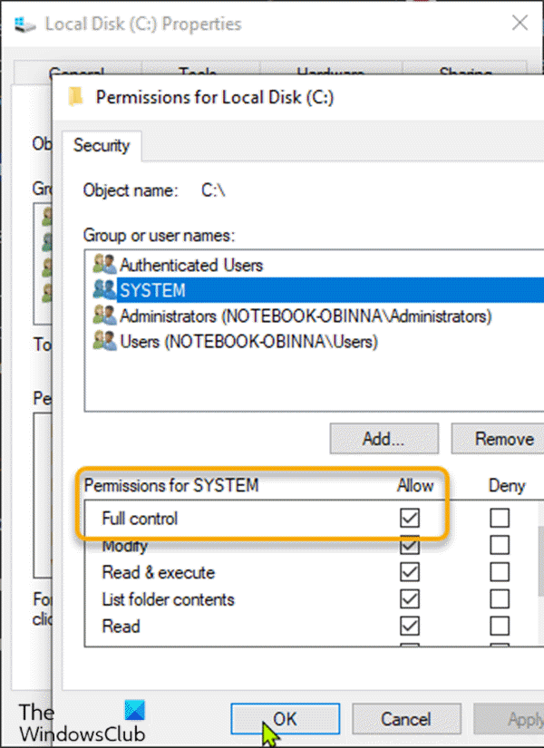544x748 pixels.
Task: Toggle Allow checkbox for Modify
Action: pos(410,546)
